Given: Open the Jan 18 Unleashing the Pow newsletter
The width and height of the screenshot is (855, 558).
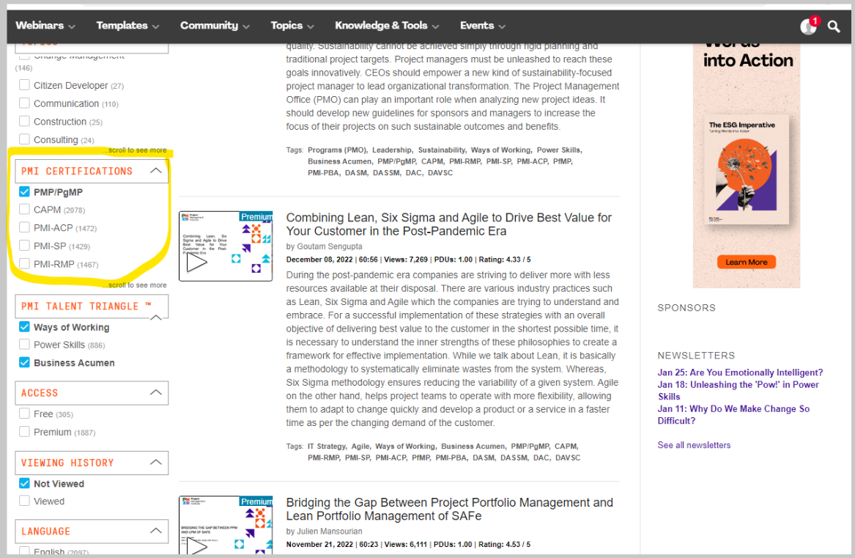Looking at the screenshot, I should point(738,390).
